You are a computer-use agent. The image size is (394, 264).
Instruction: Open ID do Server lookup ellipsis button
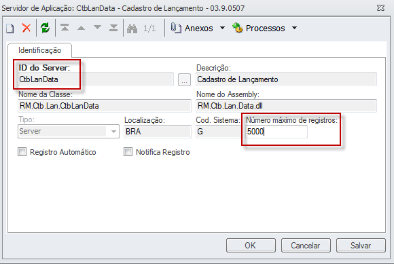pyautogui.click(x=184, y=80)
